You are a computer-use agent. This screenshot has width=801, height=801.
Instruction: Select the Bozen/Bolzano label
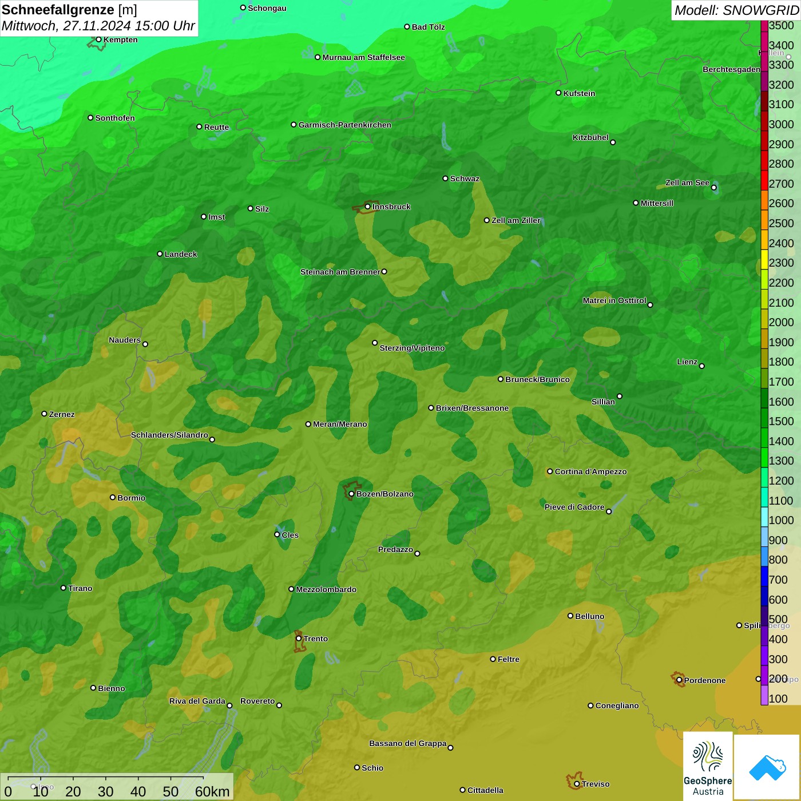click(x=384, y=494)
